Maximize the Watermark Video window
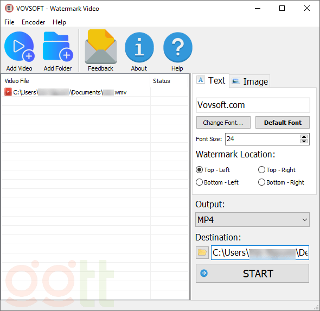Image resolution: width=320 pixels, height=311 pixels. pos(282,8)
